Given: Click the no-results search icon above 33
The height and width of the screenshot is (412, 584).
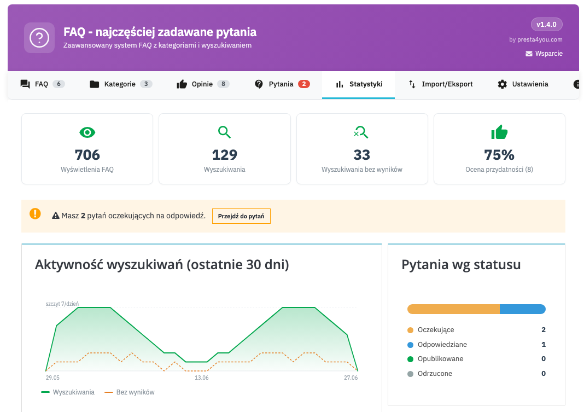Looking at the screenshot, I should pyautogui.click(x=361, y=132).
